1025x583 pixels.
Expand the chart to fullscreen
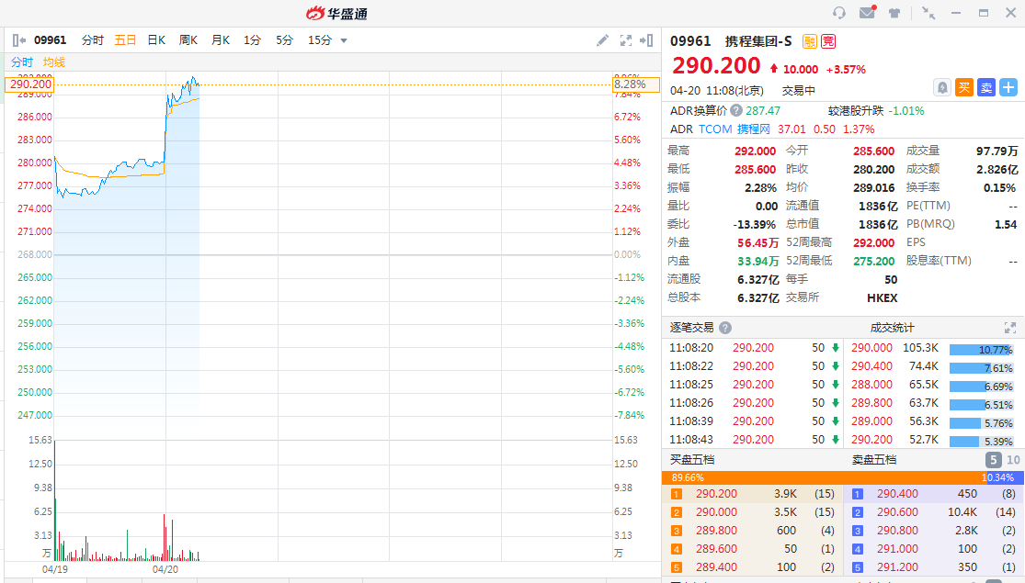click(626, 40)
